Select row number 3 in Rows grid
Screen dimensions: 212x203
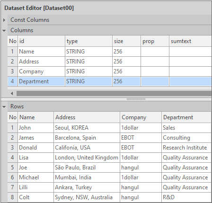(x=12, y=148)
